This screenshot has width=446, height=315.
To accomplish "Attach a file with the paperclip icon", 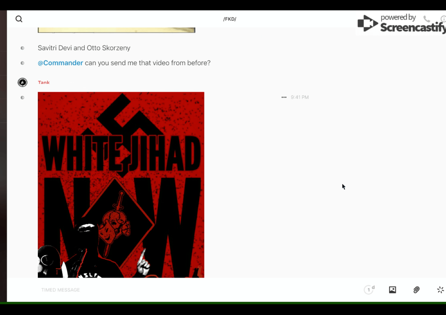I will [x=417, y=290].
